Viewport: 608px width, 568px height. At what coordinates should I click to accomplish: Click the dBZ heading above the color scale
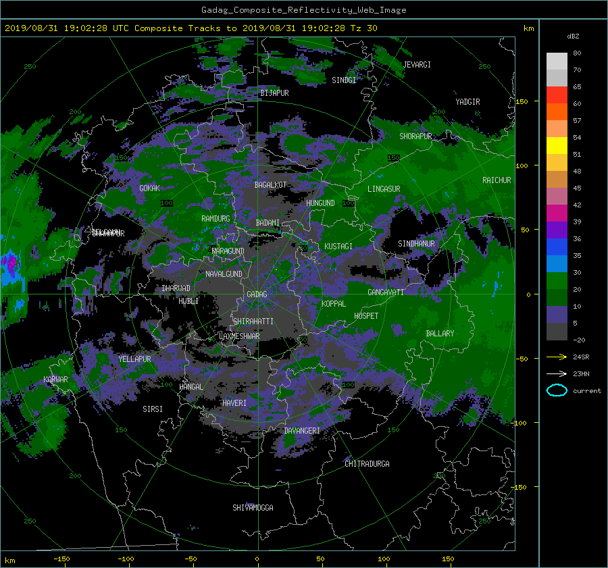[573, 36]
